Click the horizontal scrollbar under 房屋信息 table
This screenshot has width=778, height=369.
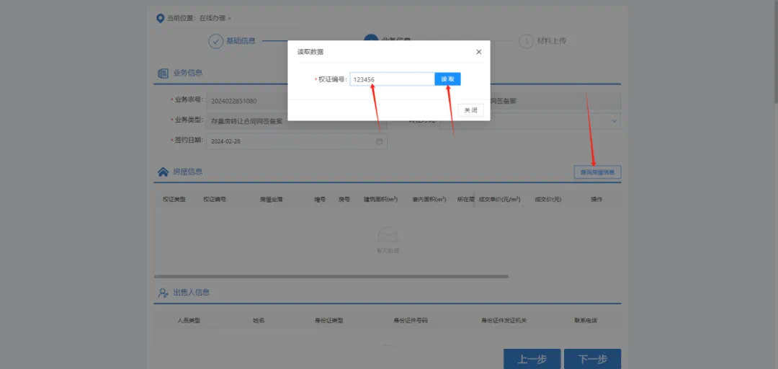[x=331, y=276]
